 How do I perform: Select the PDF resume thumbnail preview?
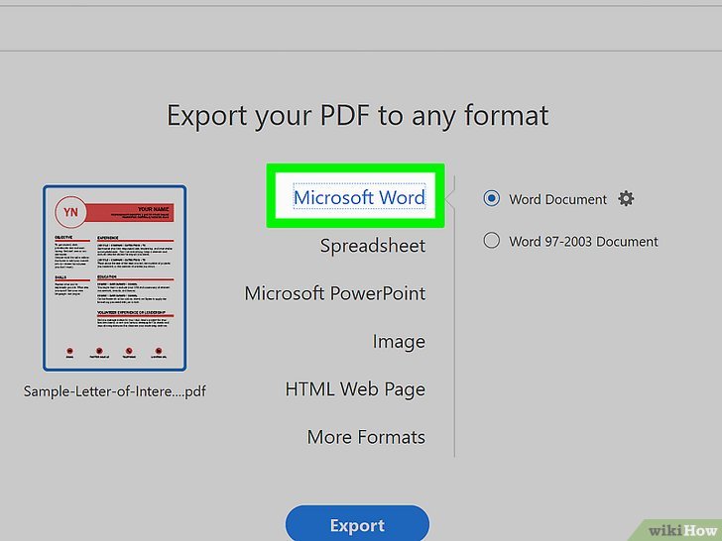115,277
